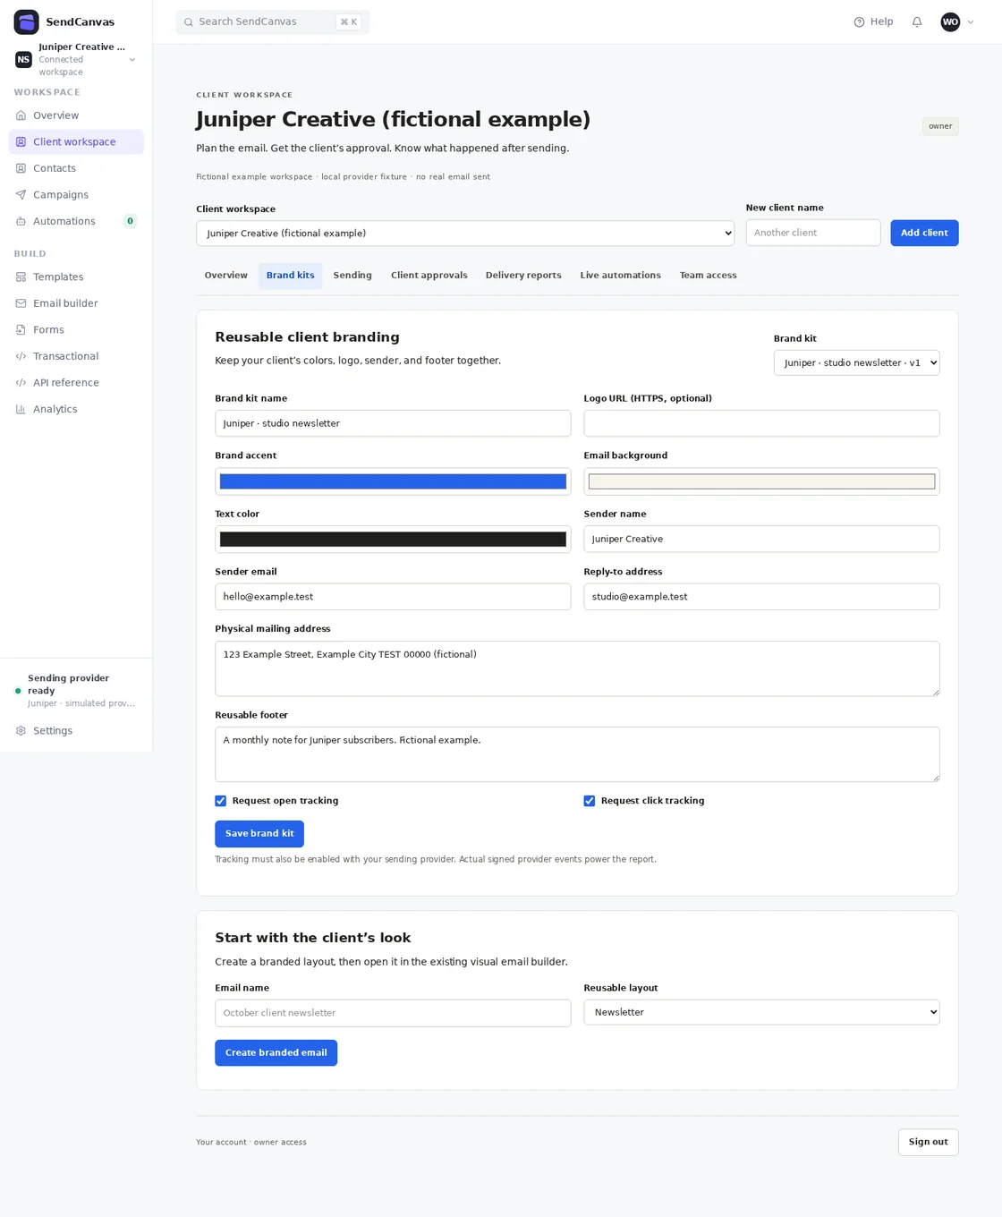Image resolution: width=1002 pixels, height=1217 pixels.
Task: Toggle Request open tracking checkbox
Action: pyautogui.click(x=221, y=801)
